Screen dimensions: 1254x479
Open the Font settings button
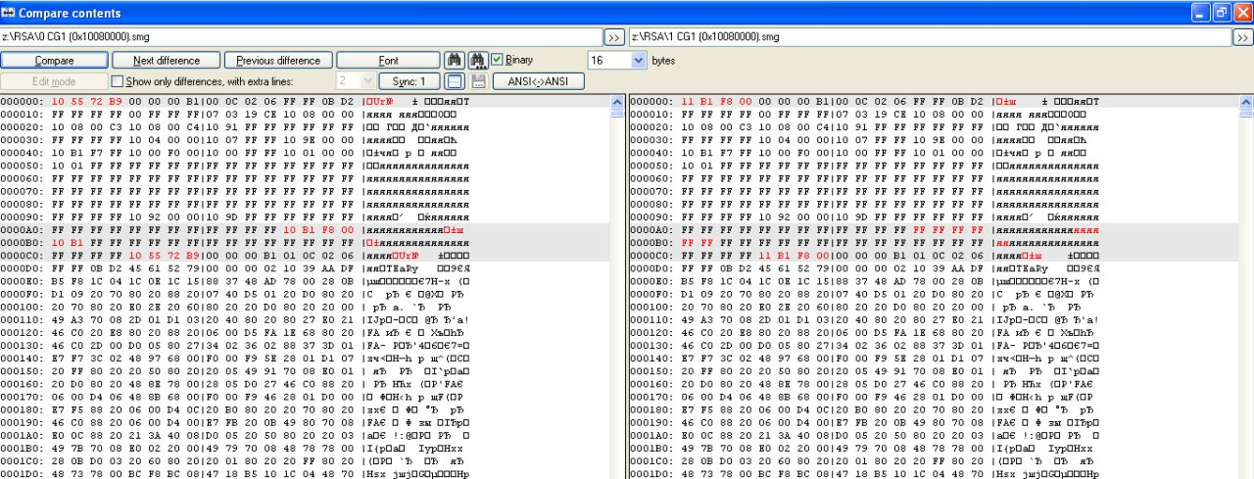pos(388,60)
